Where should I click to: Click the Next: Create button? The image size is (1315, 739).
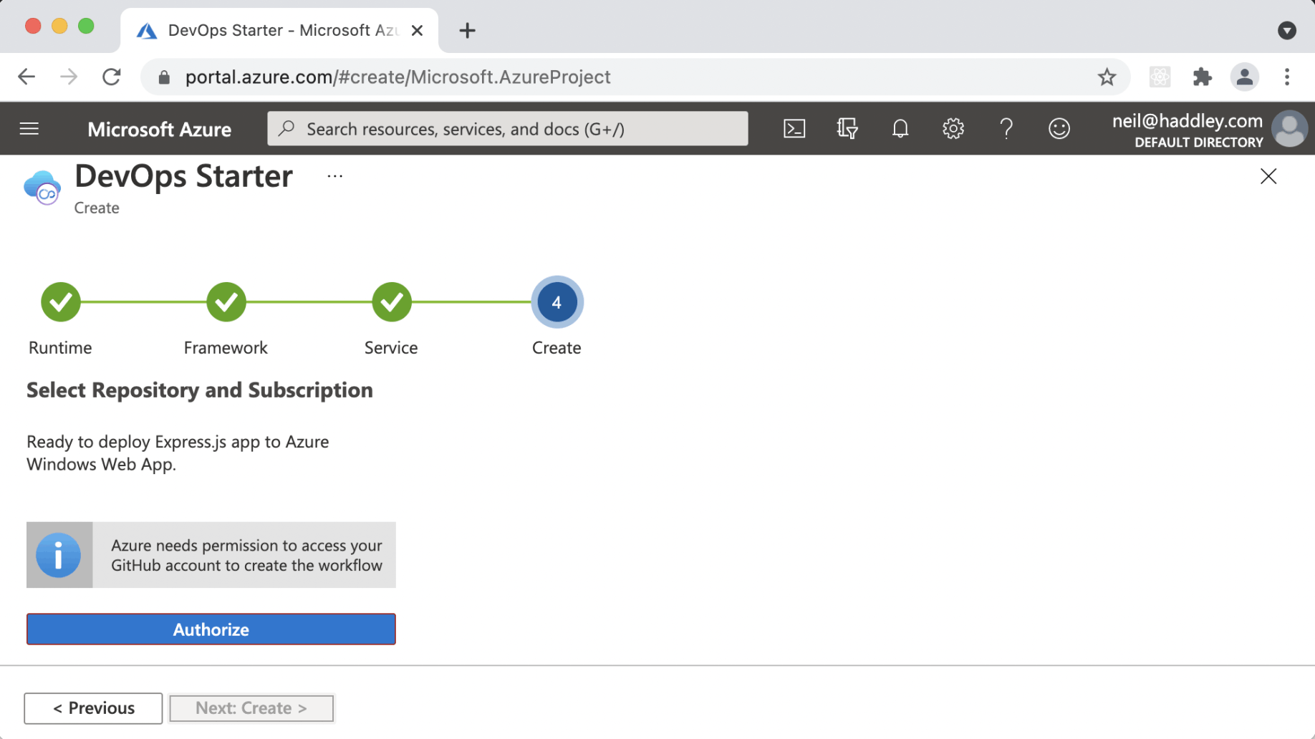pyautogui.click(x=251, y=708)
